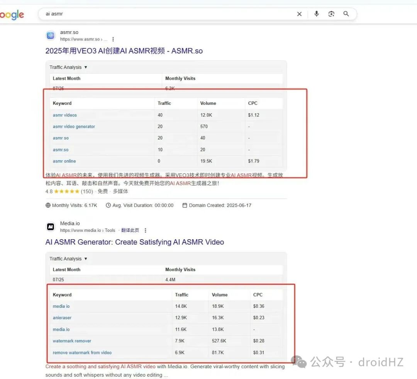Click the Keyword header in asmr.so table
The width and height of the screenshot is (417, 379).
(x=62, y=103)
